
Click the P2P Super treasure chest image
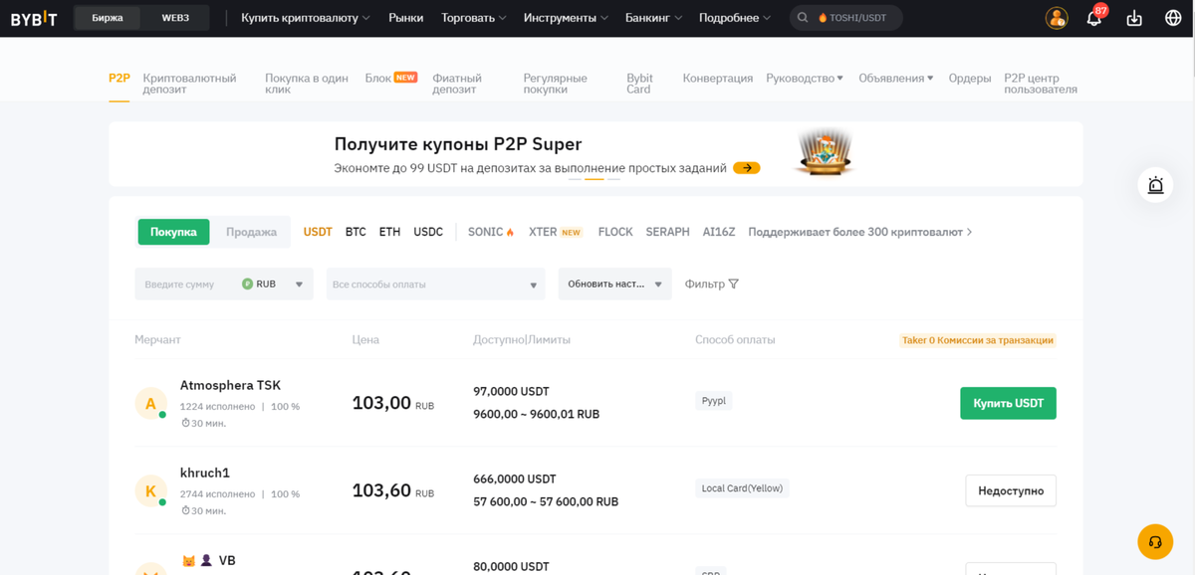826,152
